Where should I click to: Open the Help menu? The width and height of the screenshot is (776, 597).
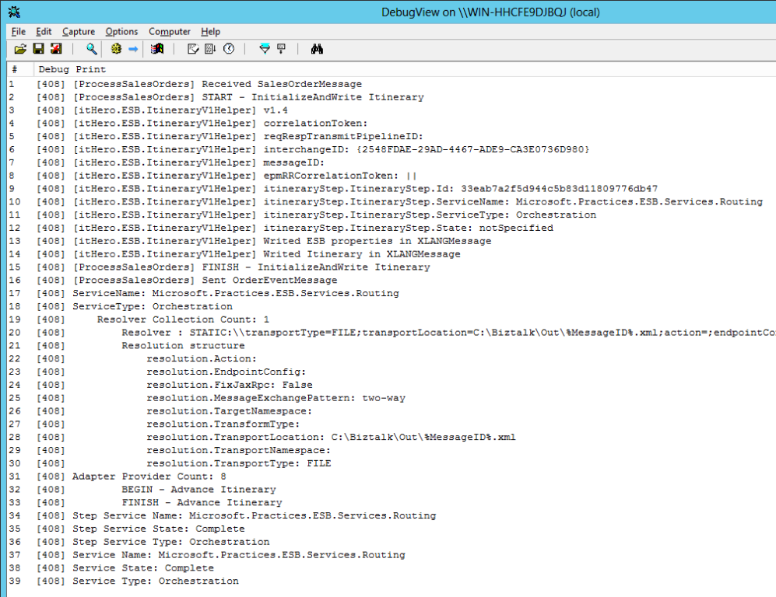click(x=210, y=32)
